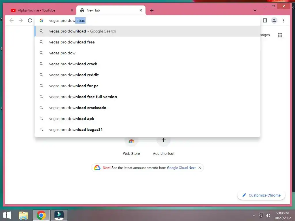Choose 'vegas pro download crackeado' suggestion
Viewport: 295px width, 221px height.
click(147, 108)
